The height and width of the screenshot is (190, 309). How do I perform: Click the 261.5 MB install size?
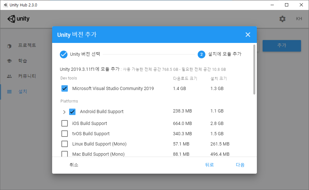[220, 144]
